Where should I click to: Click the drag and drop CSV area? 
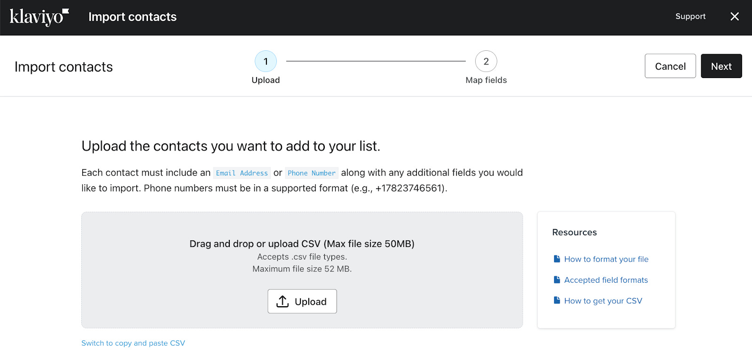pos(302,270)
